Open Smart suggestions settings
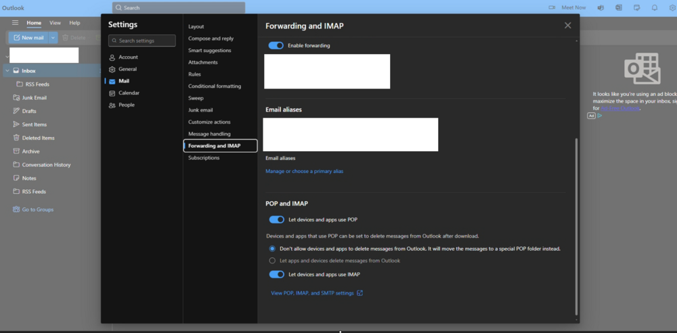Screen dimensions: 677x333 click(x=209, y=51)
